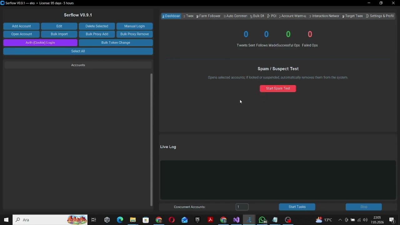400x225 pixels.
Task: Click the Accounts list header
Action: pos(78,65)
